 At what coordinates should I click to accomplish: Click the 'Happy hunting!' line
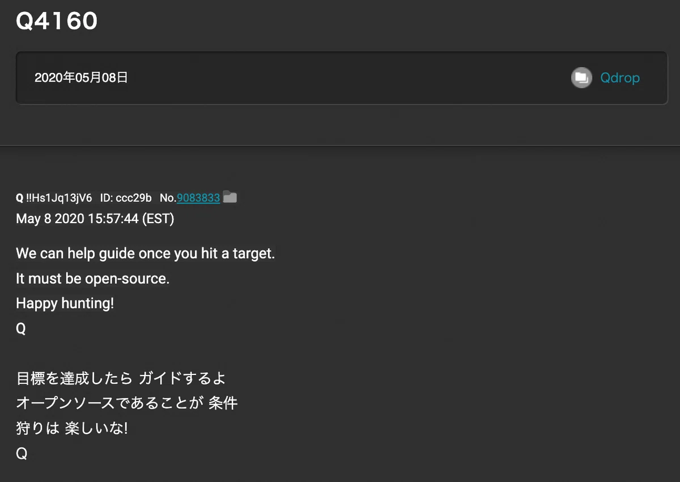pos(65,304)
